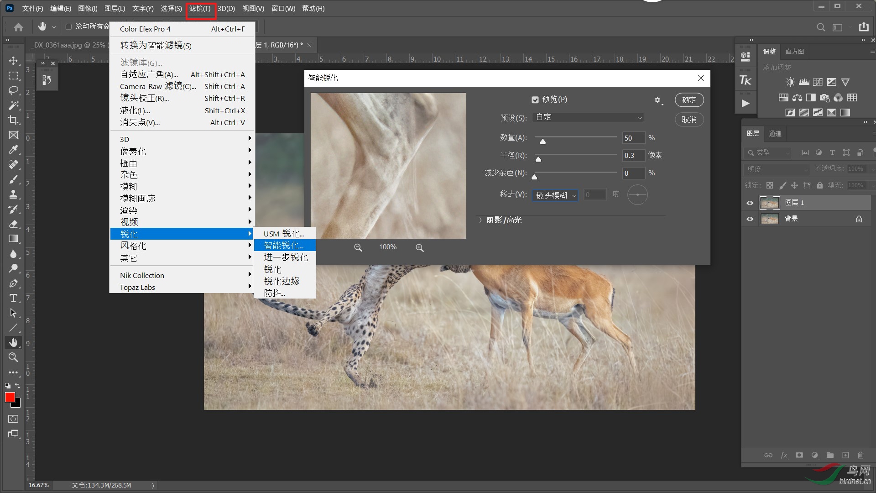The height and width of the screenshot is (493, 876).
Task: Click the 半径 value input field
Action: [x=633, y=155]
